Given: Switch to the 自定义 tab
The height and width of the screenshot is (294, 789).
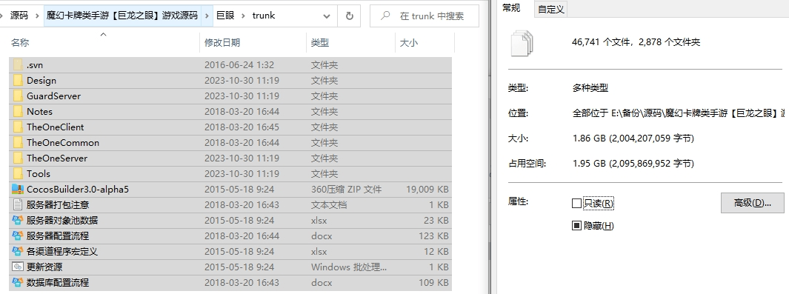Looking at the screenshot, I should (551, 9).
